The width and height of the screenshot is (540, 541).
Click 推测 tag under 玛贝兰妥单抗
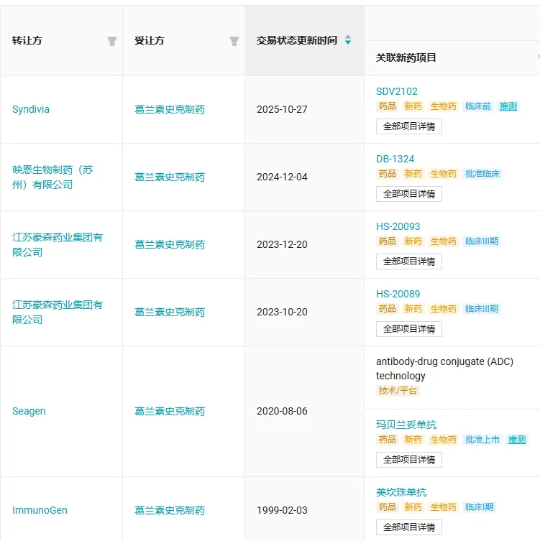point(517,440)
